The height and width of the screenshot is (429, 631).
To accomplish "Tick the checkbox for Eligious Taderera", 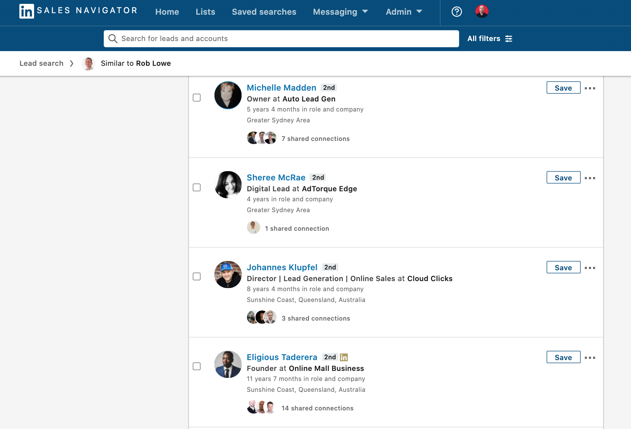I will tap(197, 366).
